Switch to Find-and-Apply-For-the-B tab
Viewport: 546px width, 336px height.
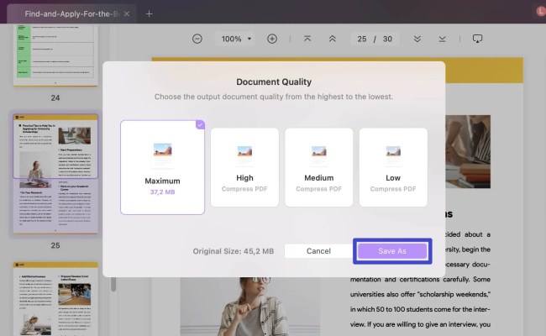click(x=71, y=14)
